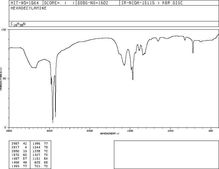Select peak table entry 1338

36,151
